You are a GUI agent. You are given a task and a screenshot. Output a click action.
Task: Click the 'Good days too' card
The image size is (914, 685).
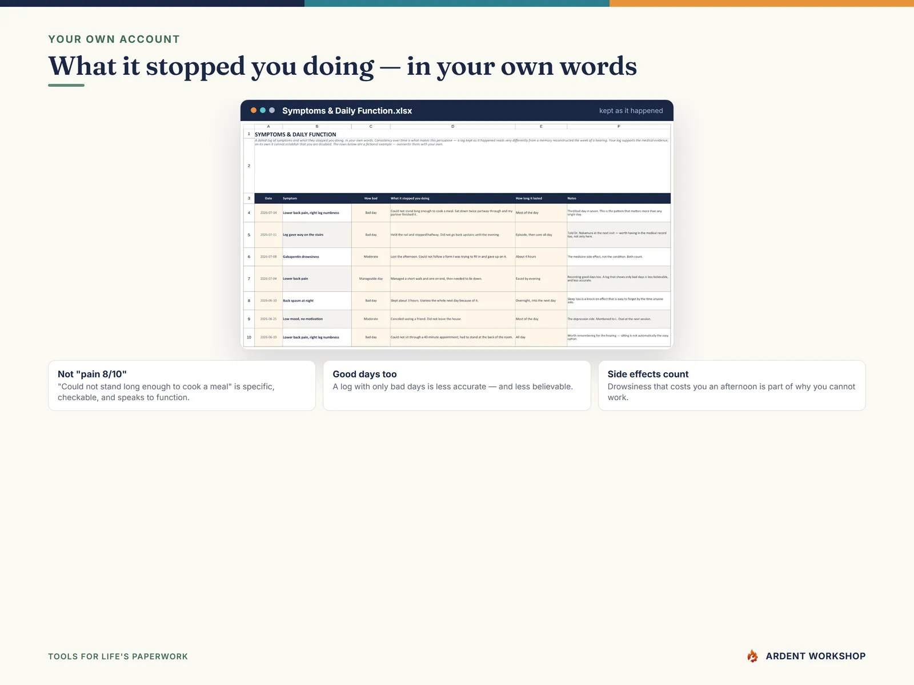click(x=457, y=385)
